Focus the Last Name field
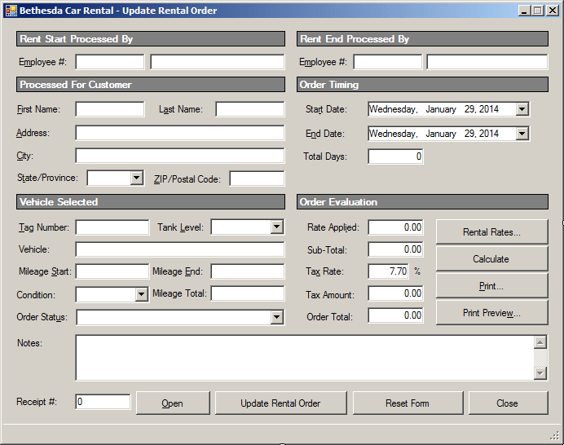 (250, 109)
